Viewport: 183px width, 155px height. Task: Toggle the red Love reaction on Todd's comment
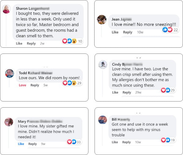[22, 85]
